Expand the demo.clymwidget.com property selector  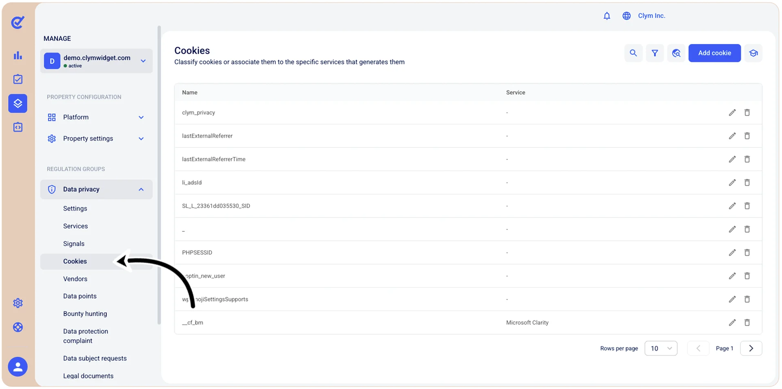click(96, 61)
